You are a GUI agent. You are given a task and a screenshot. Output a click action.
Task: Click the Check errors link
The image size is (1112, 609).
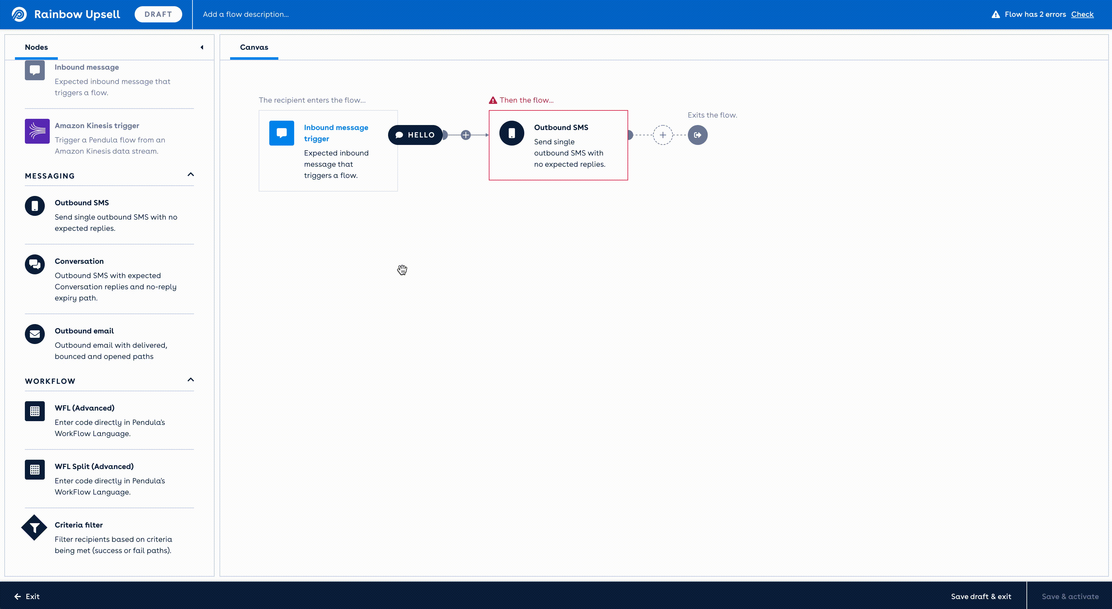[1082, 14]
